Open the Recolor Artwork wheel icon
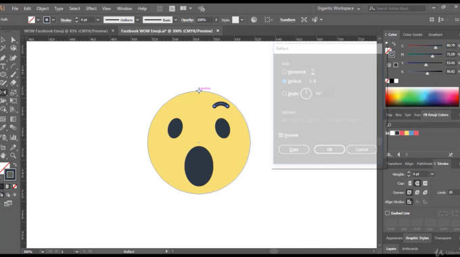460x257 pixels. point(254,20)
